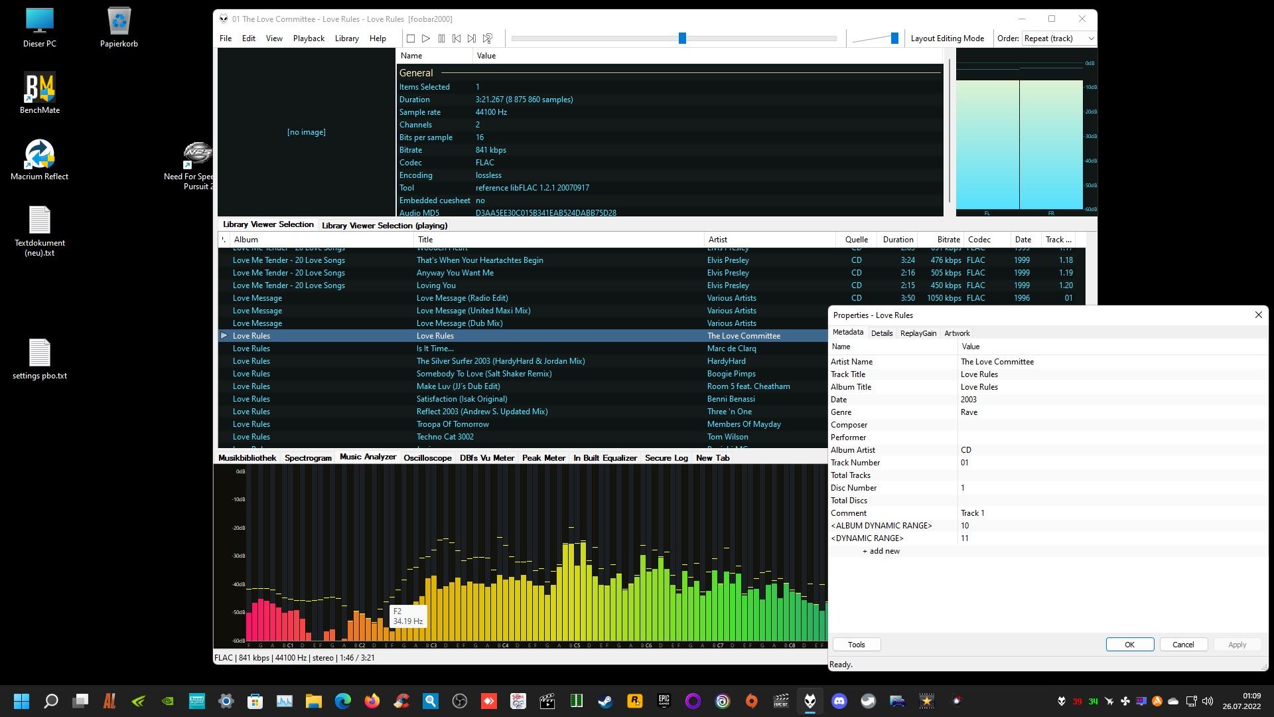
Task: Open 'Textdokument (neu).txt' on desktop
Action: 40,231
